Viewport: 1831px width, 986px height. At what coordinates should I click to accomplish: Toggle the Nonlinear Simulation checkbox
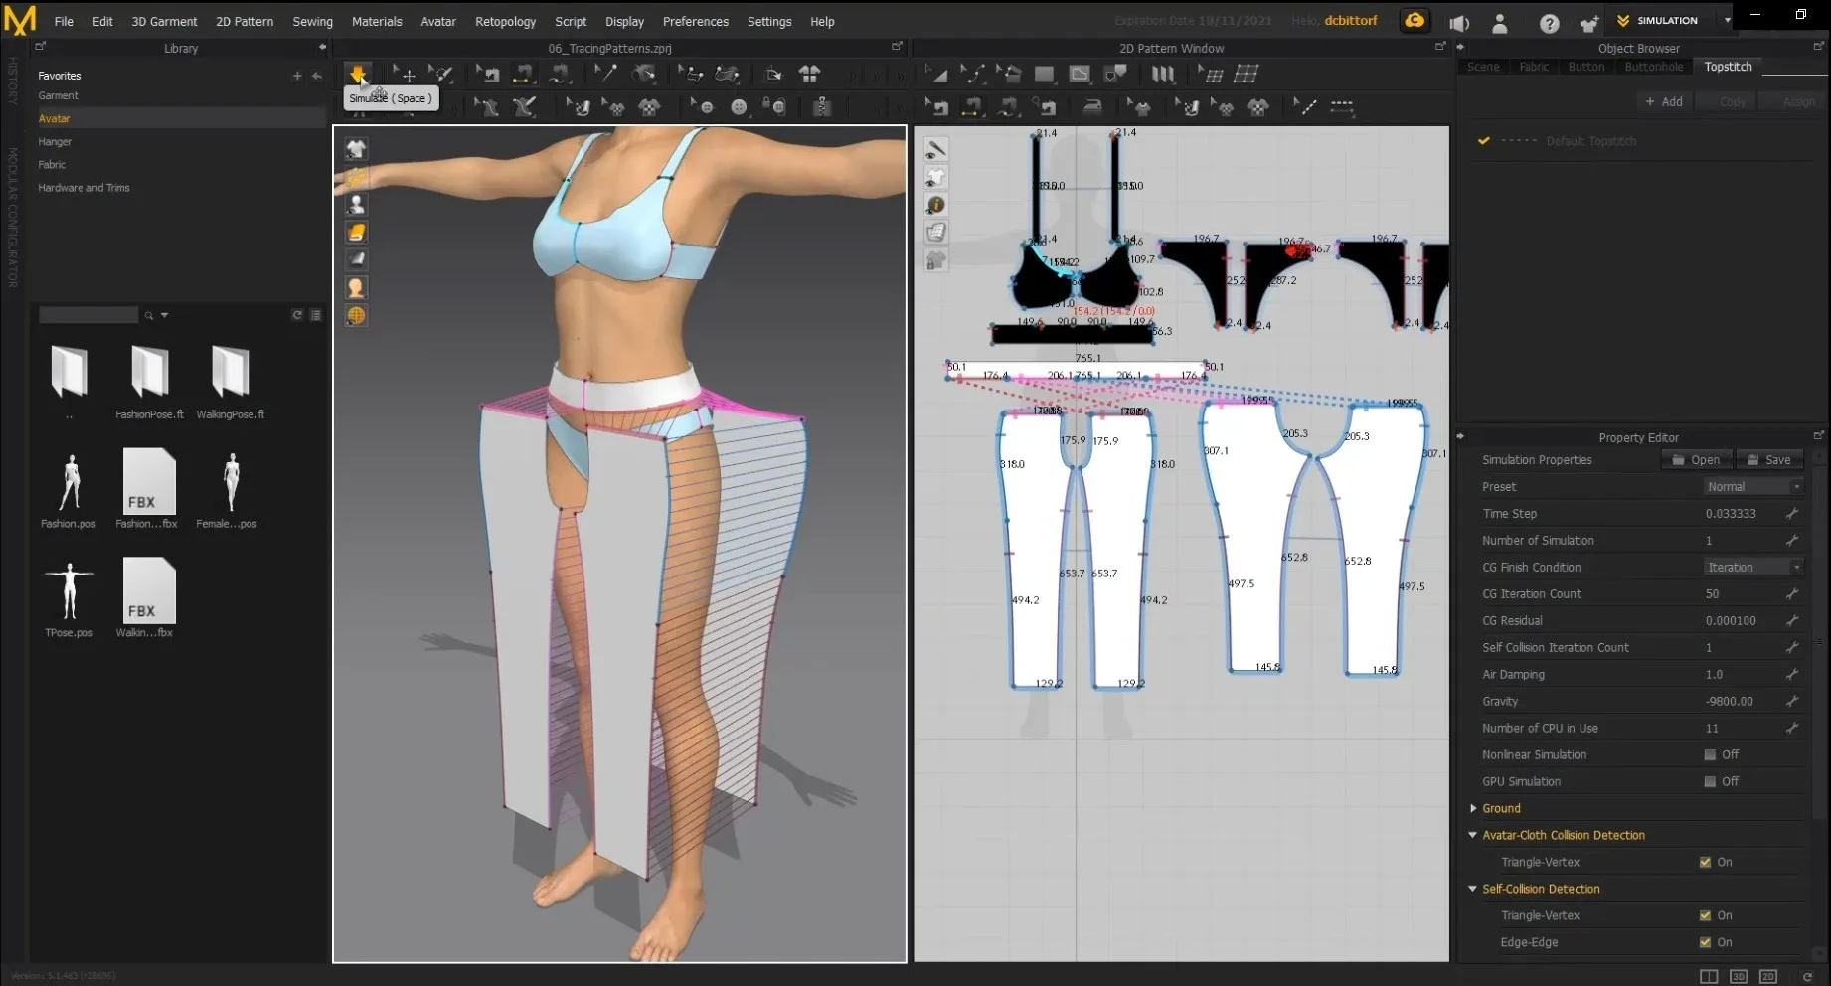[1710, 755]
